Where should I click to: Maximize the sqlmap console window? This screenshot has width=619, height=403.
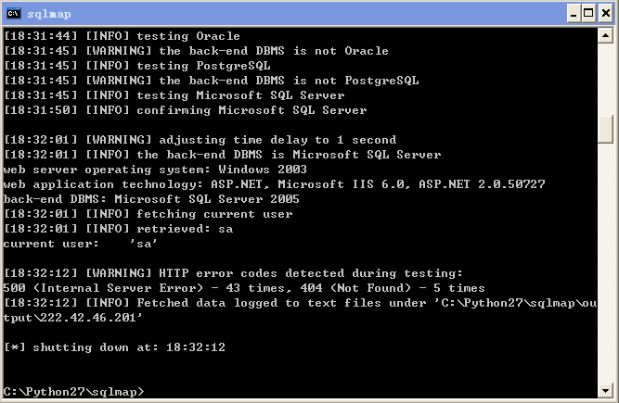pos(588,14)
